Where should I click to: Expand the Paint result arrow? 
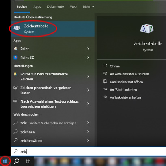pos(88,49)
